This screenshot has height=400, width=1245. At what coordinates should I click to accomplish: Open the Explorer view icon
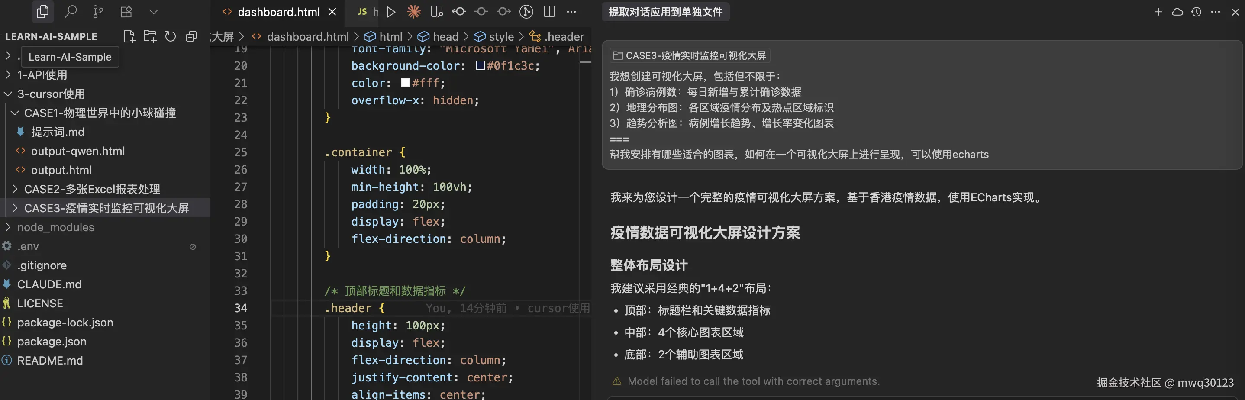click(x=42, y=12)
